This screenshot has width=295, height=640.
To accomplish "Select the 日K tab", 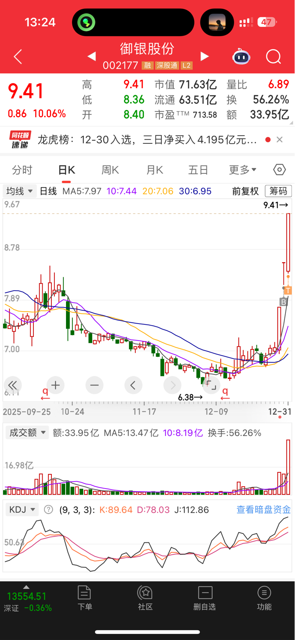I will (x=66, y=170).
